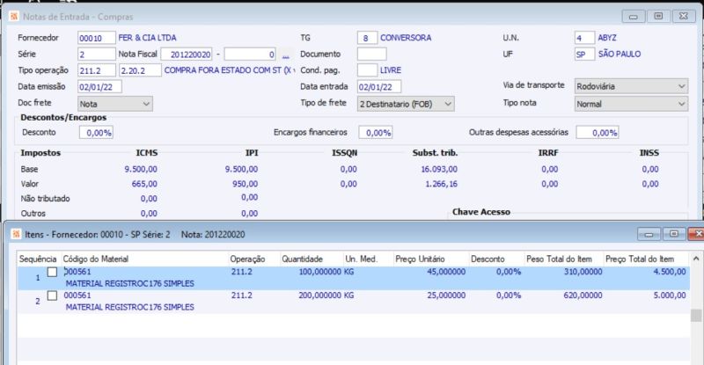The image size is (704, 365).
Task: Tick the checkbox of item sequence 2
Action: [x=52, y=296]
